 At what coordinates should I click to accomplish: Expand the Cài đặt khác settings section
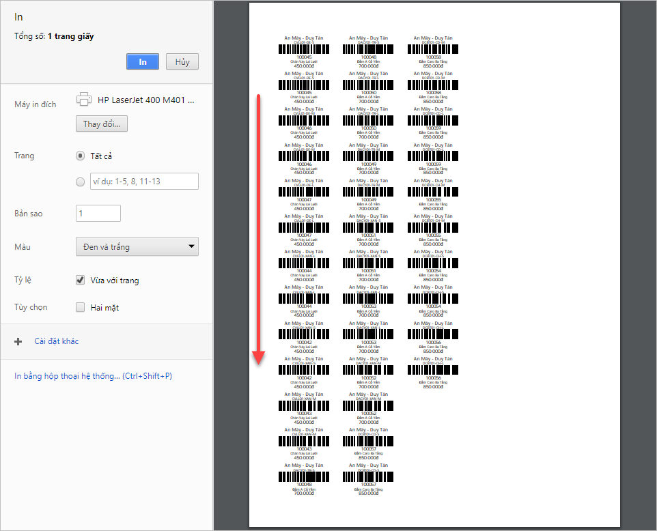(x=57, y=341)
